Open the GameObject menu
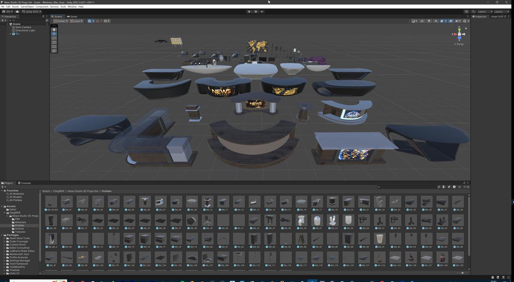 (x=27, y=7)
